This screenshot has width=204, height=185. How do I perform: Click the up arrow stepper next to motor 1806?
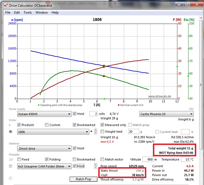[x=96, y=130]
